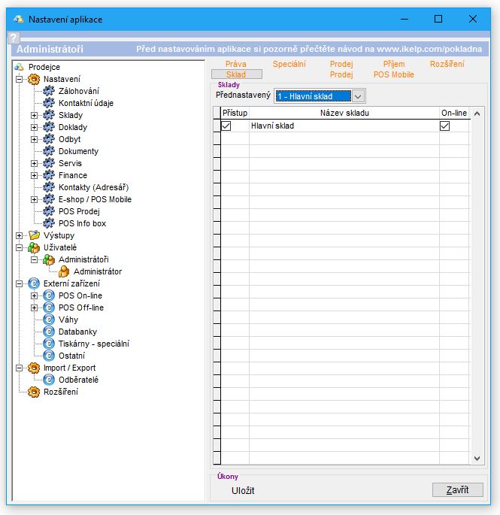Click the Databanky icon in the tree
The height and width of the screenshot is (515, 500).
[49, 332]
